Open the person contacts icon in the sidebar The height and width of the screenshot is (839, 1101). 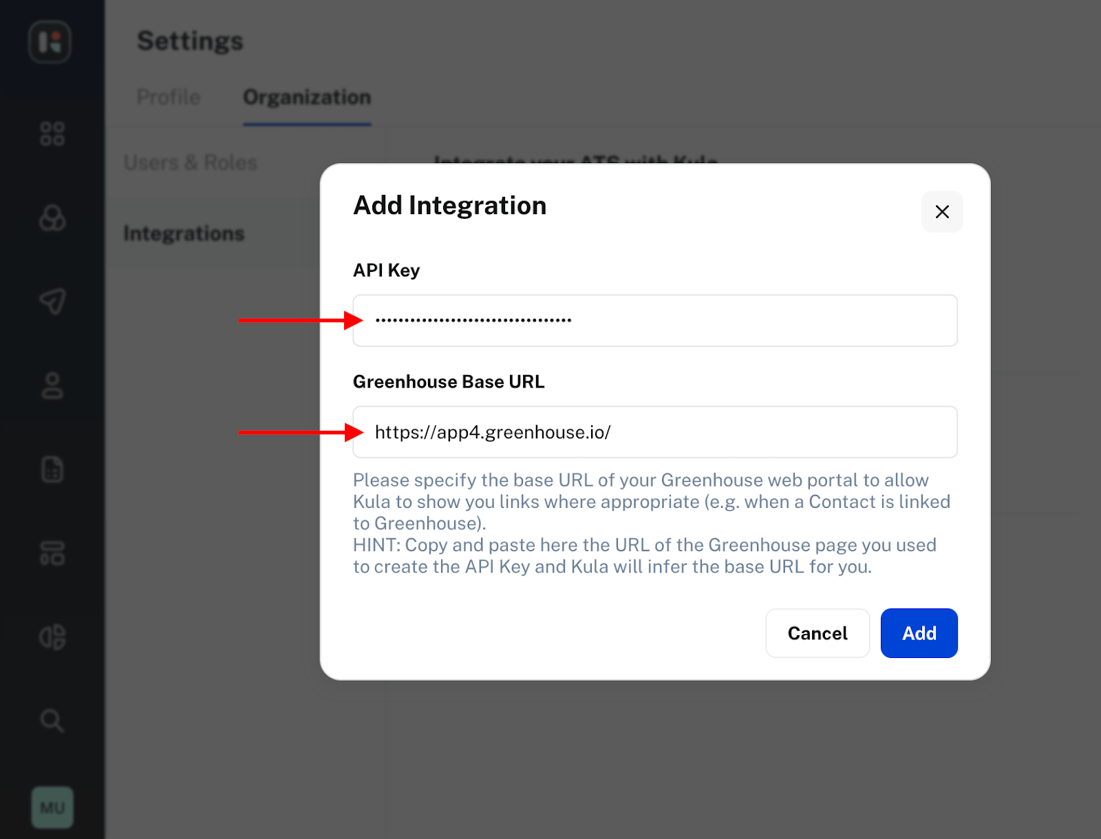[x=52, y=386]
